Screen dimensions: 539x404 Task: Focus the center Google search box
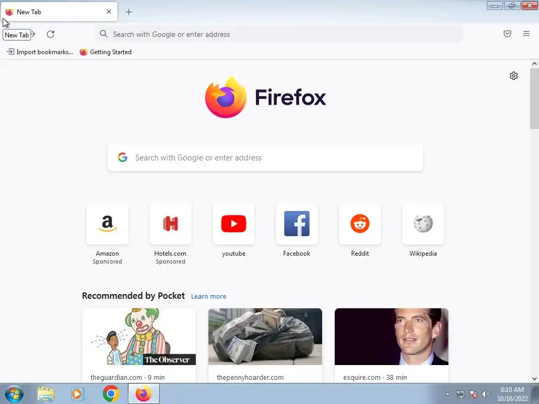point(265,158)
